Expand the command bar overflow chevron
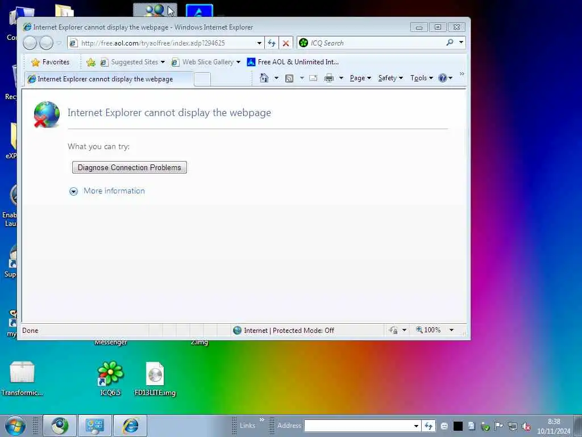Image resolution: width=582 pixels, height=437 pixels. tap(462, 73)
